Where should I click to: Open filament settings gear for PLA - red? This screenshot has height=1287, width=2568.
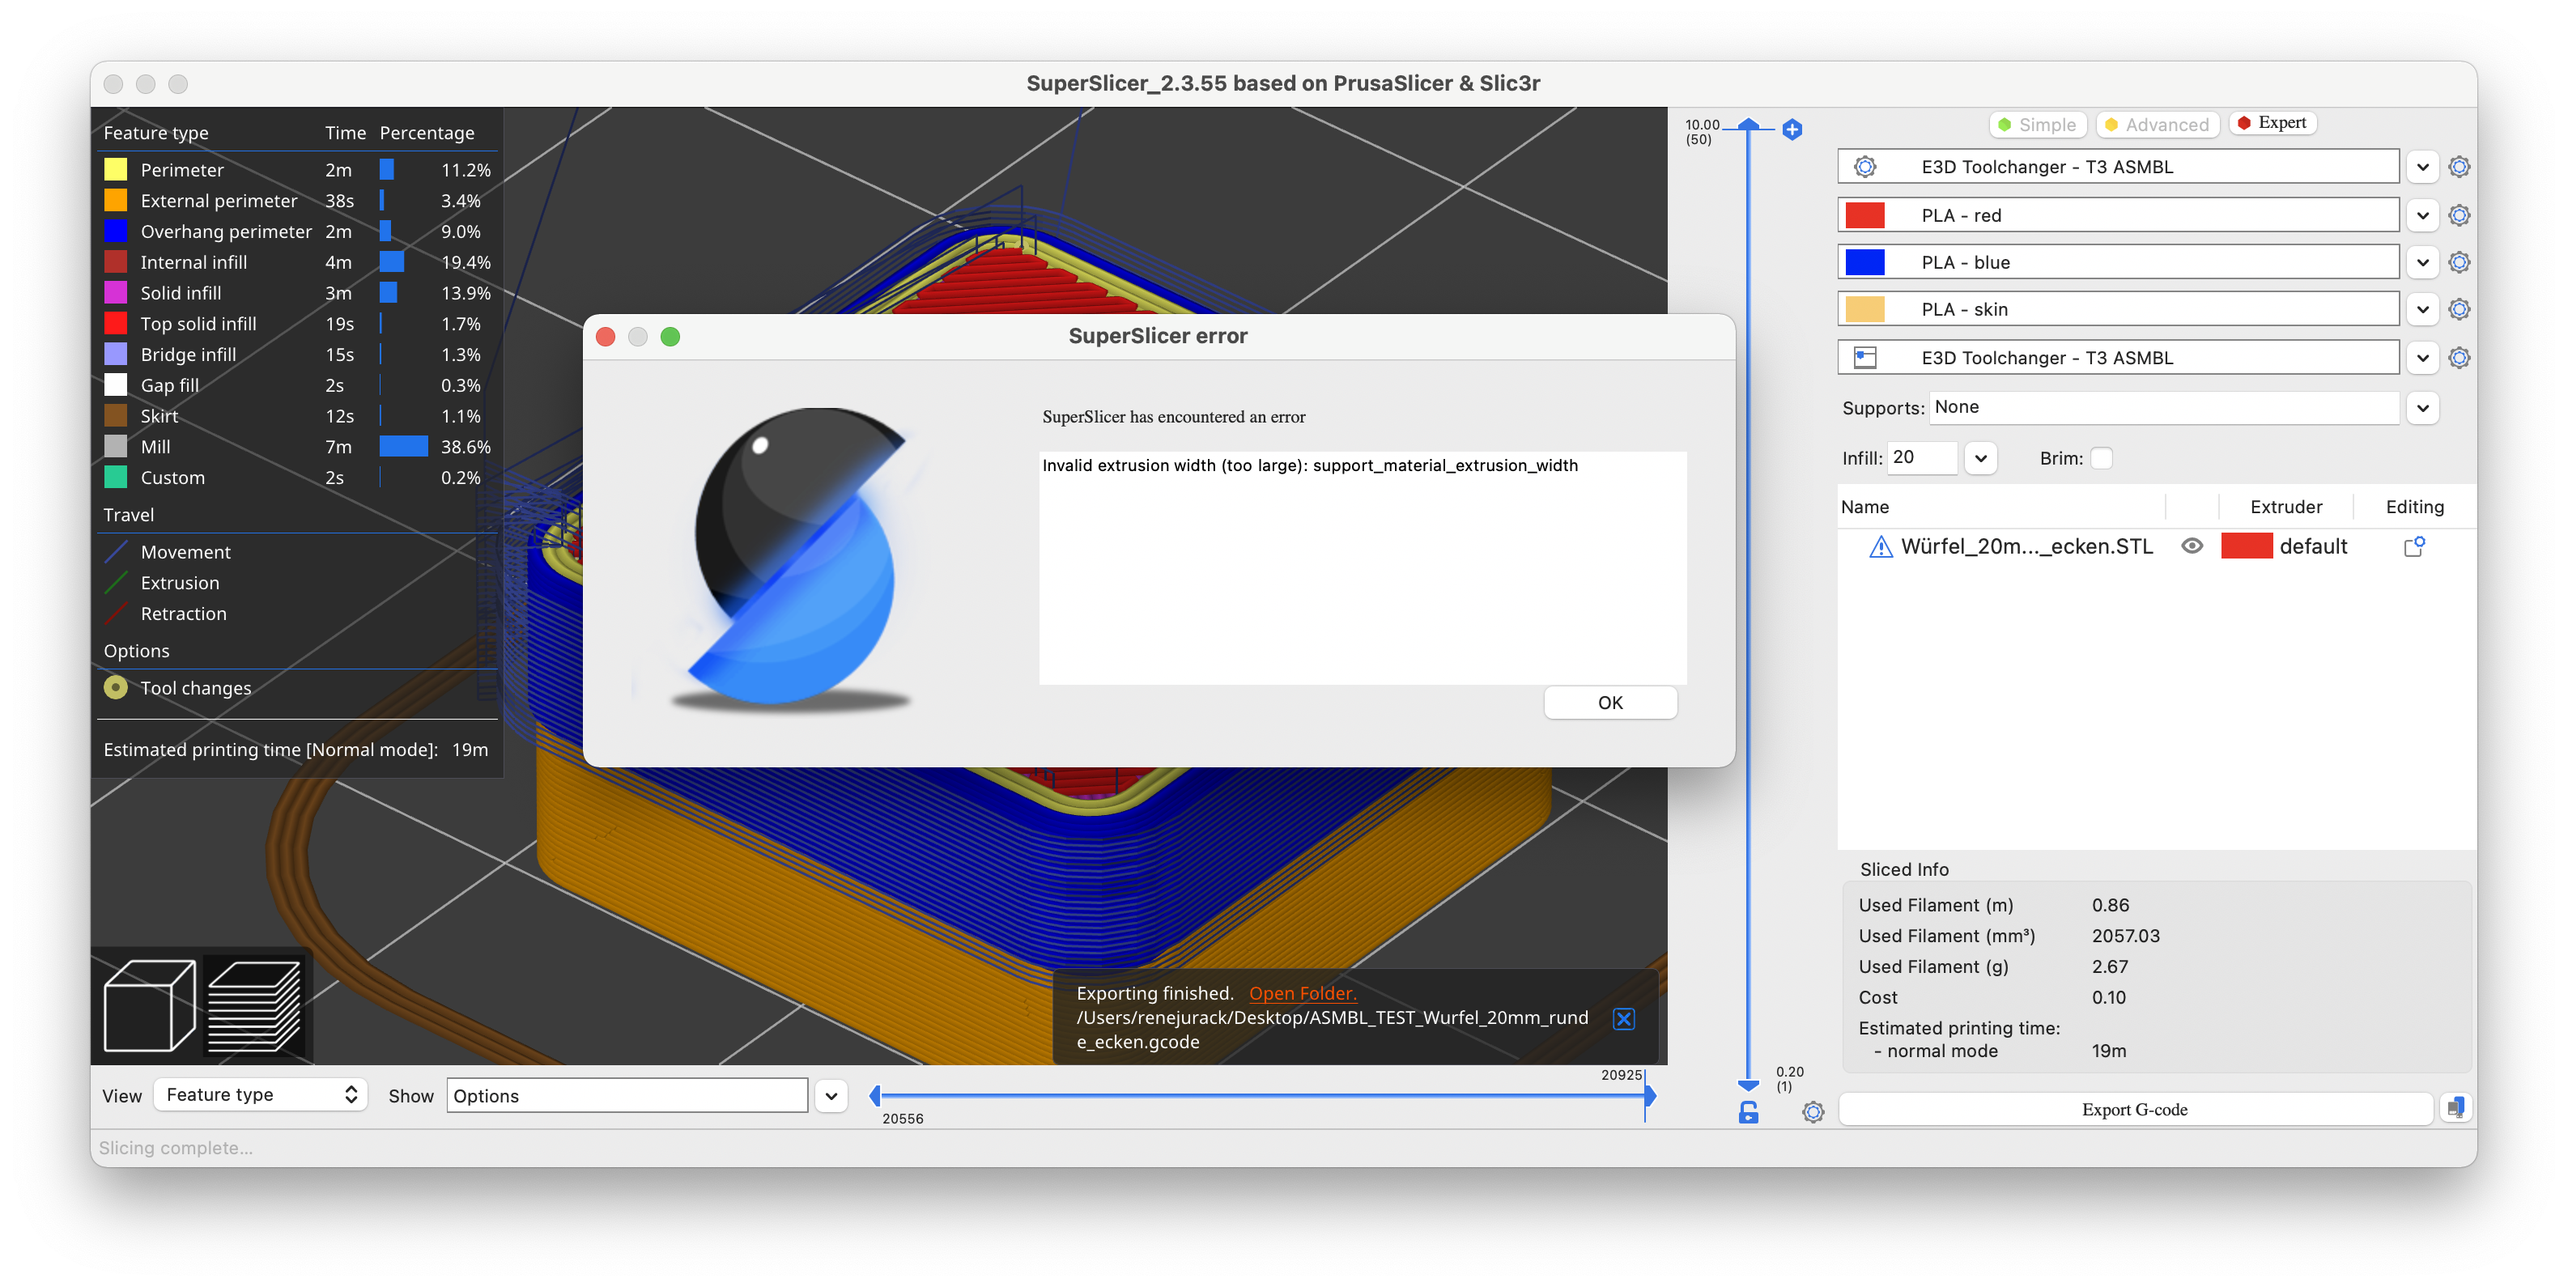[x=2459, y=214]
